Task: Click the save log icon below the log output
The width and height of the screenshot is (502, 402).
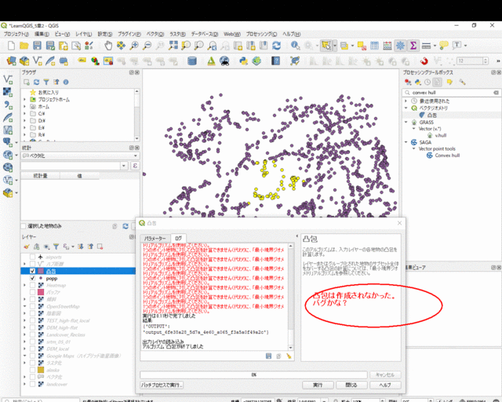Action: coord(268,356)
